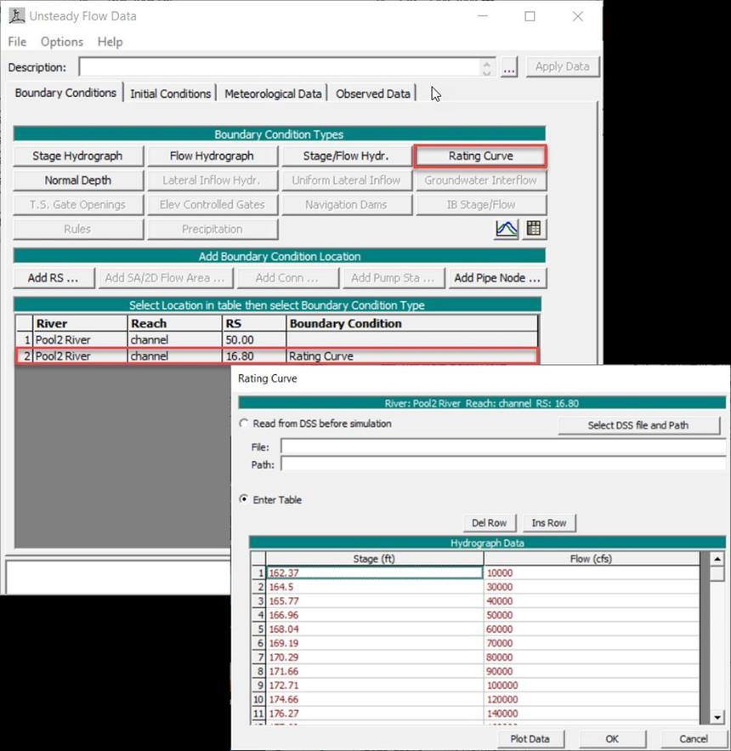Open the boundary condition table icon
The width and height of the screenshot is (731, 751).
pos(533,229)
